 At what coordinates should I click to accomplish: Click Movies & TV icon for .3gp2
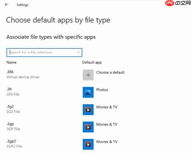88,144
